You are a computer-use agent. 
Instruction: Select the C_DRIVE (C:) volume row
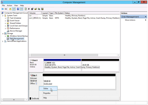coord(74,18)
